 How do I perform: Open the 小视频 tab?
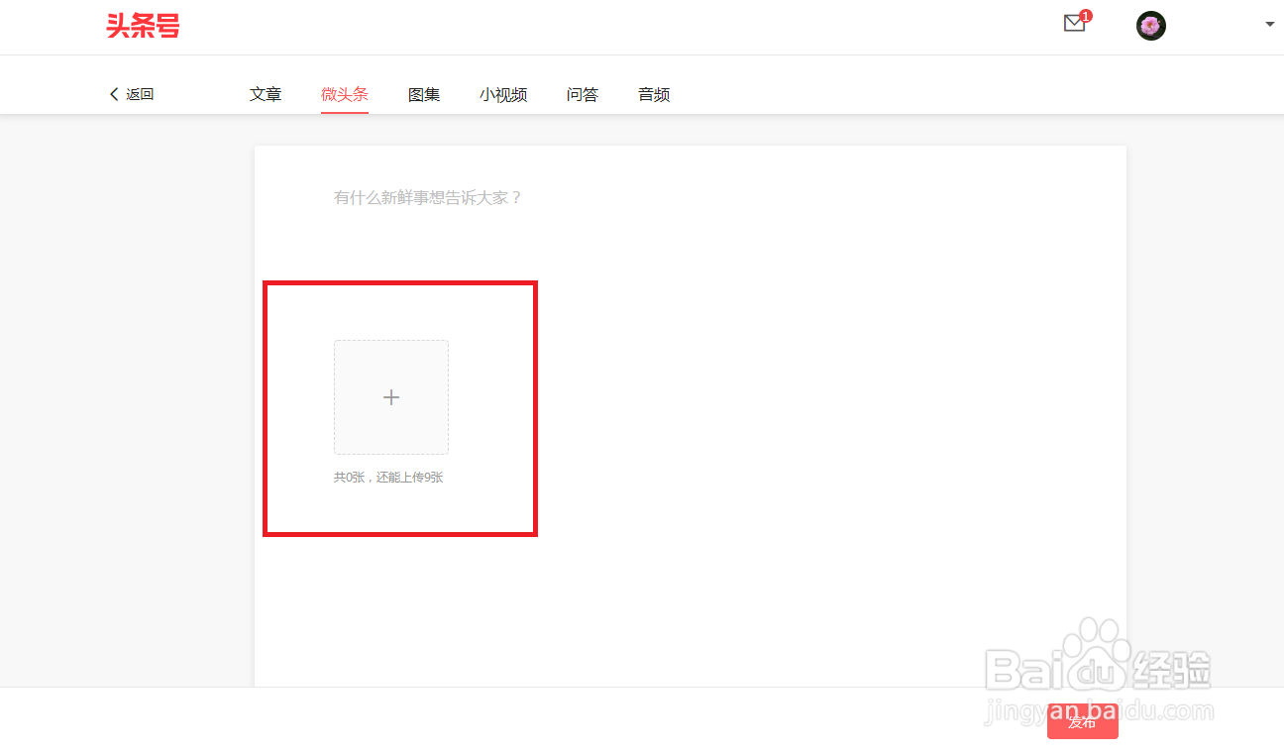[x=503, y=93]
